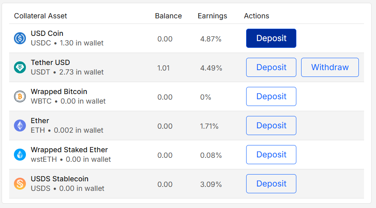This screenshot has height=208, width=376.
Task: Click the Tether USD token icon
Action: 20,67
